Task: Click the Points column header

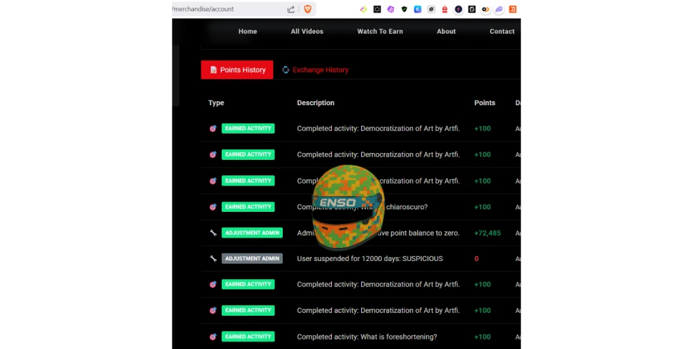Action: coord(484,102)
